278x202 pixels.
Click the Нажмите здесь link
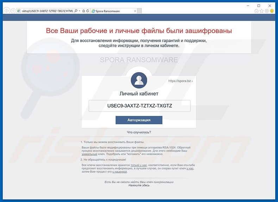click(x=139, y=185)
